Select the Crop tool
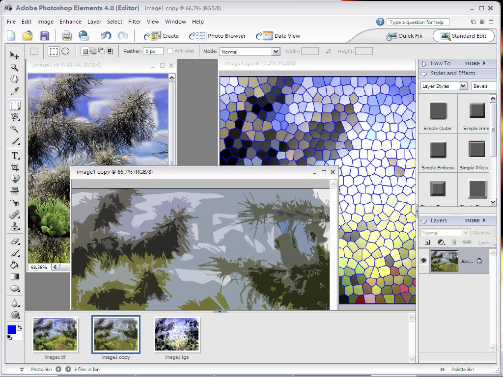 point(15,167)
